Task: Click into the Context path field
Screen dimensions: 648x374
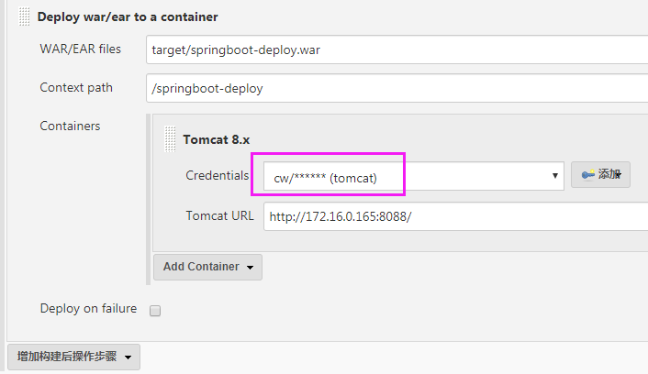Action: pyautogui.click(x=397, y=89)
